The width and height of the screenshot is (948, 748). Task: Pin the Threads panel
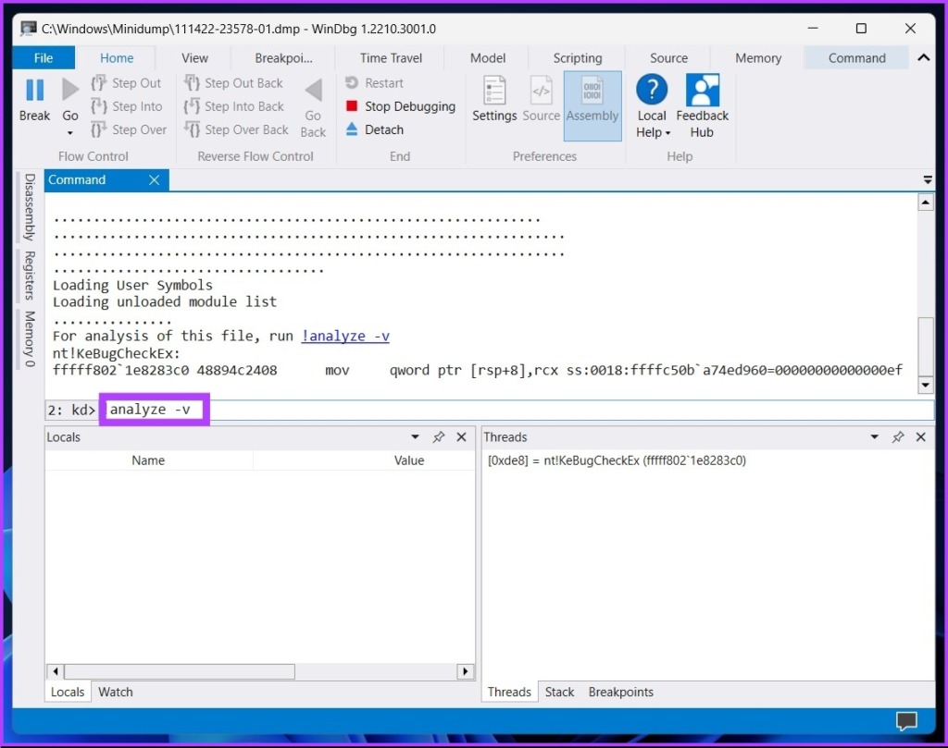click(898, 437)
